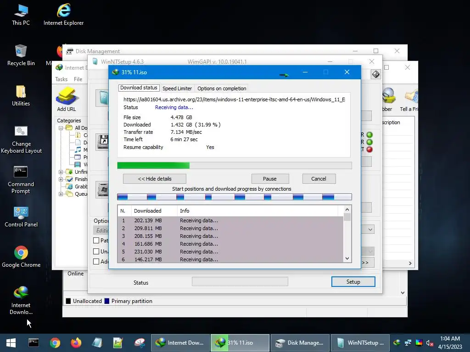Select Grabber projects in IDM categories
Image resolution: width=470 pixels, height=352 pixels.
pyautogui.click(x=77, y=187)
